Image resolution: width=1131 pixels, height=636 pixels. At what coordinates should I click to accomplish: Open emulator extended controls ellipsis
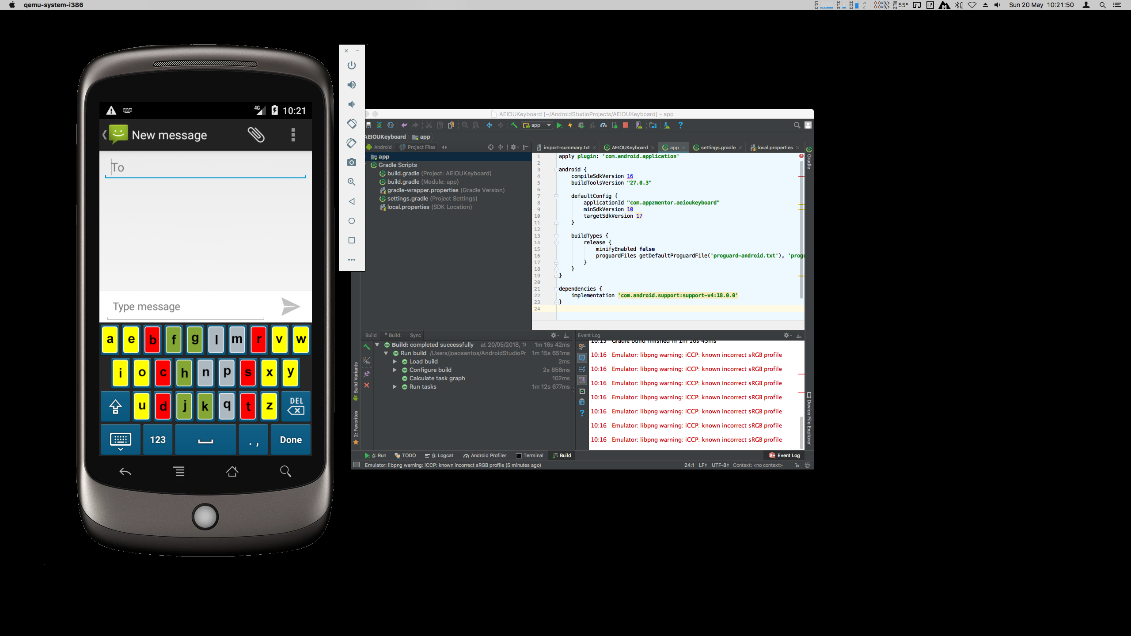coord(352,260)
